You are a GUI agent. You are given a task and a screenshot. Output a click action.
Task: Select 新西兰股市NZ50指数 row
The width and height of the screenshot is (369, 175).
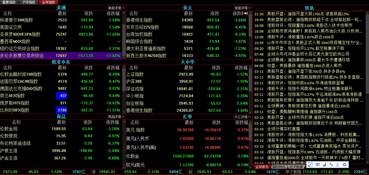[187, 56]
